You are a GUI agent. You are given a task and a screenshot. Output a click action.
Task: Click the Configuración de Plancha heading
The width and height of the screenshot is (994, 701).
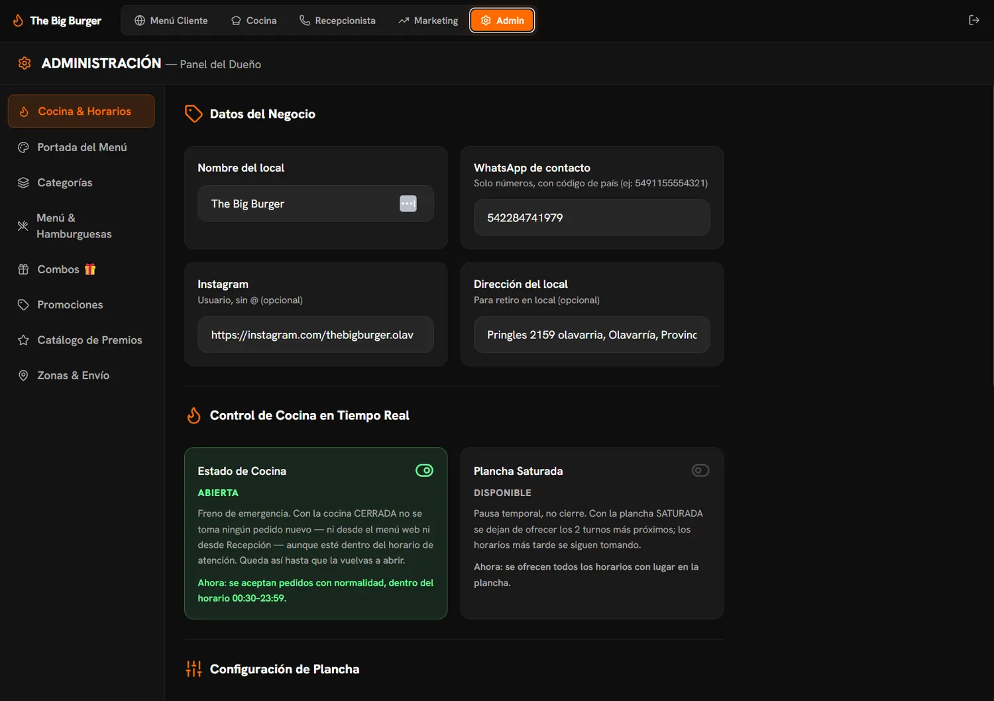(x=284, y=669)
